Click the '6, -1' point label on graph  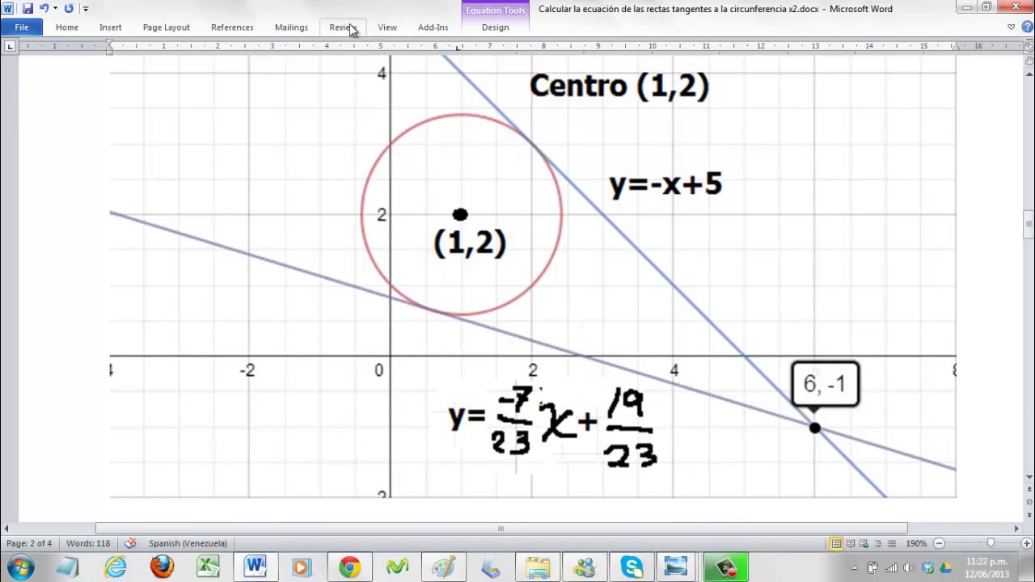click(825, 384)
